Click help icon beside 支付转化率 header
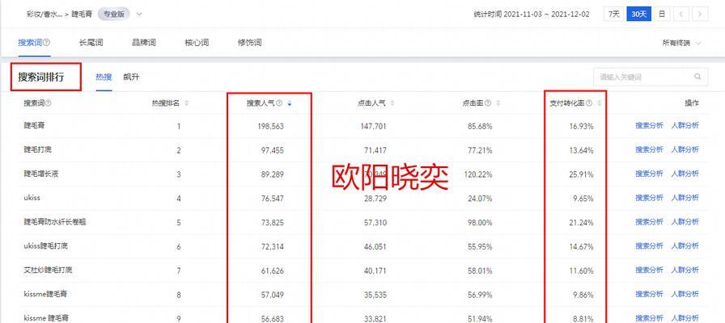The image size is (725, 323). (x=588, y=103)
